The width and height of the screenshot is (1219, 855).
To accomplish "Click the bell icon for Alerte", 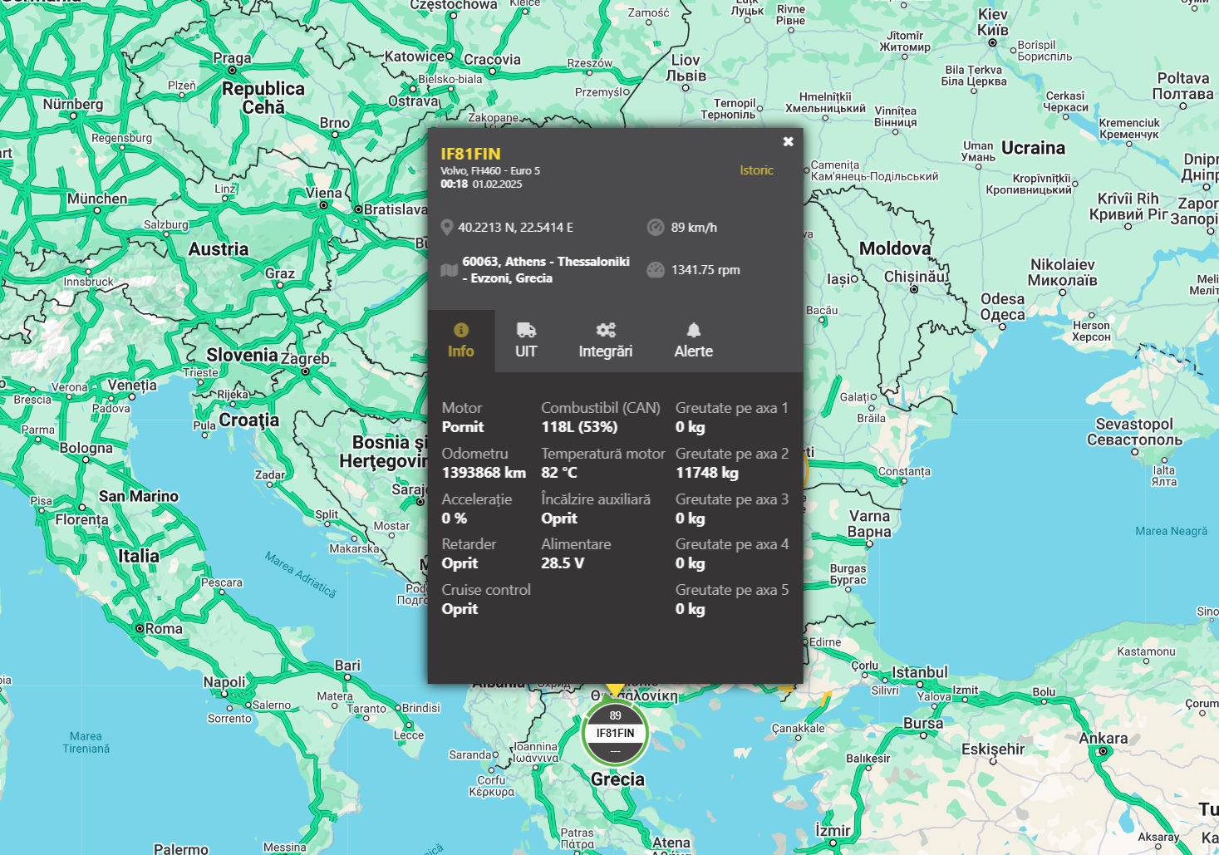I will (x=694, y=330).
